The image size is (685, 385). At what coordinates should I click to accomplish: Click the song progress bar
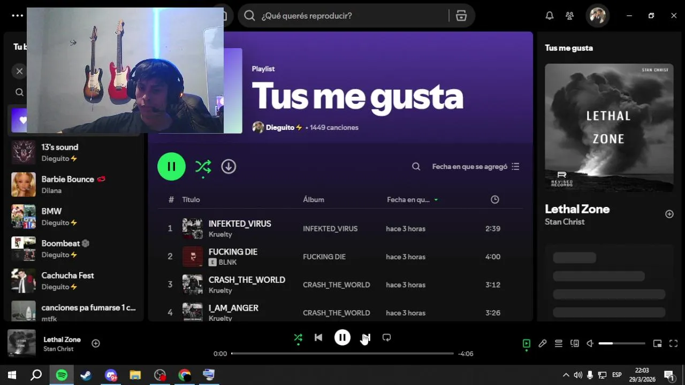pos(342,353)
